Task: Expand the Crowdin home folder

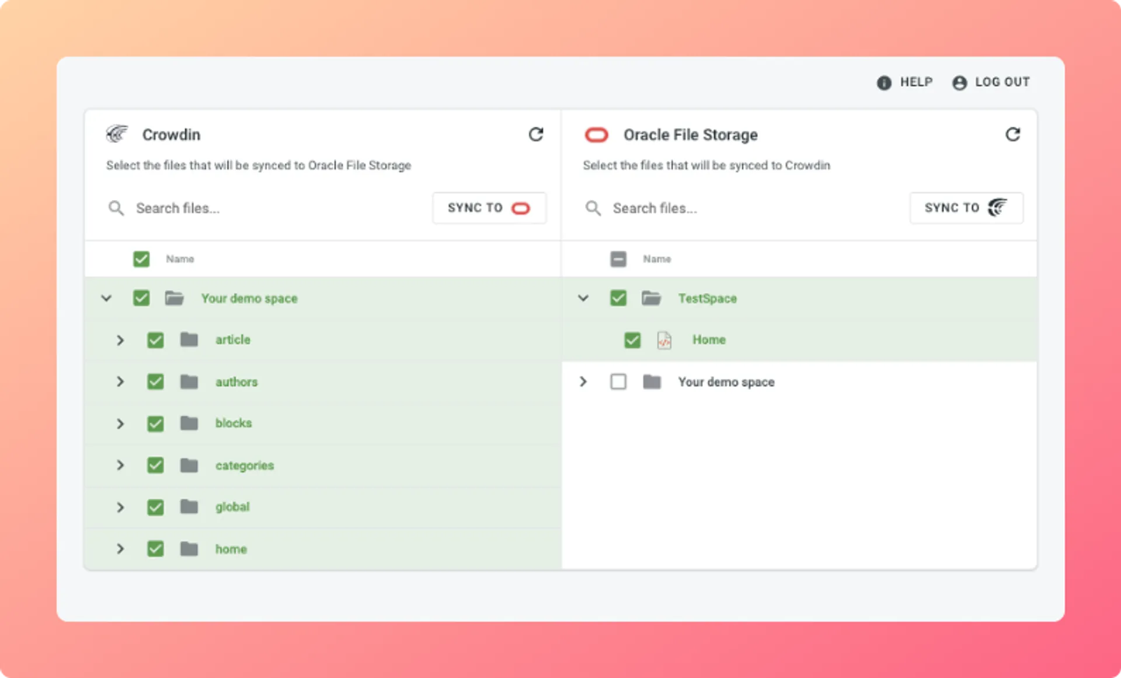Action: point(120,548)
